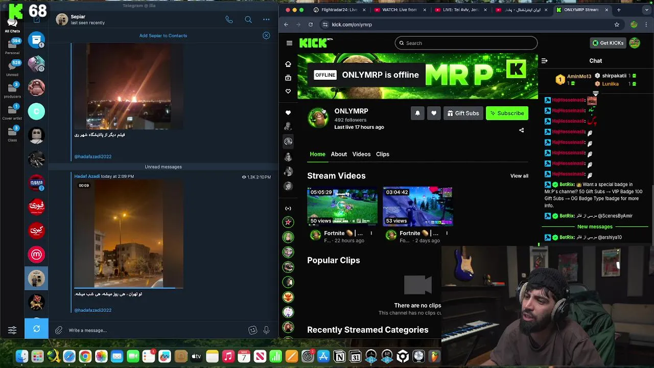
Task: Open Archived chats in Telegram chat list
Action: [36, 40]
